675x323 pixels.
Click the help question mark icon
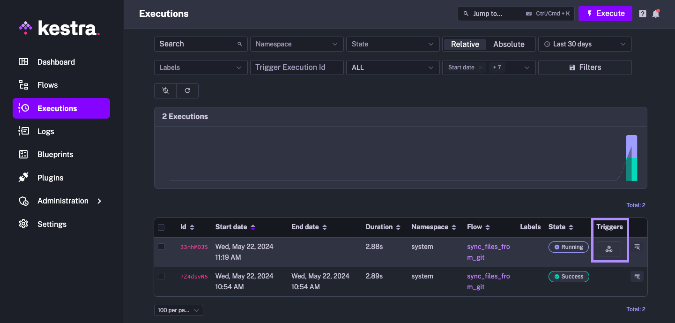coord(642,14)
